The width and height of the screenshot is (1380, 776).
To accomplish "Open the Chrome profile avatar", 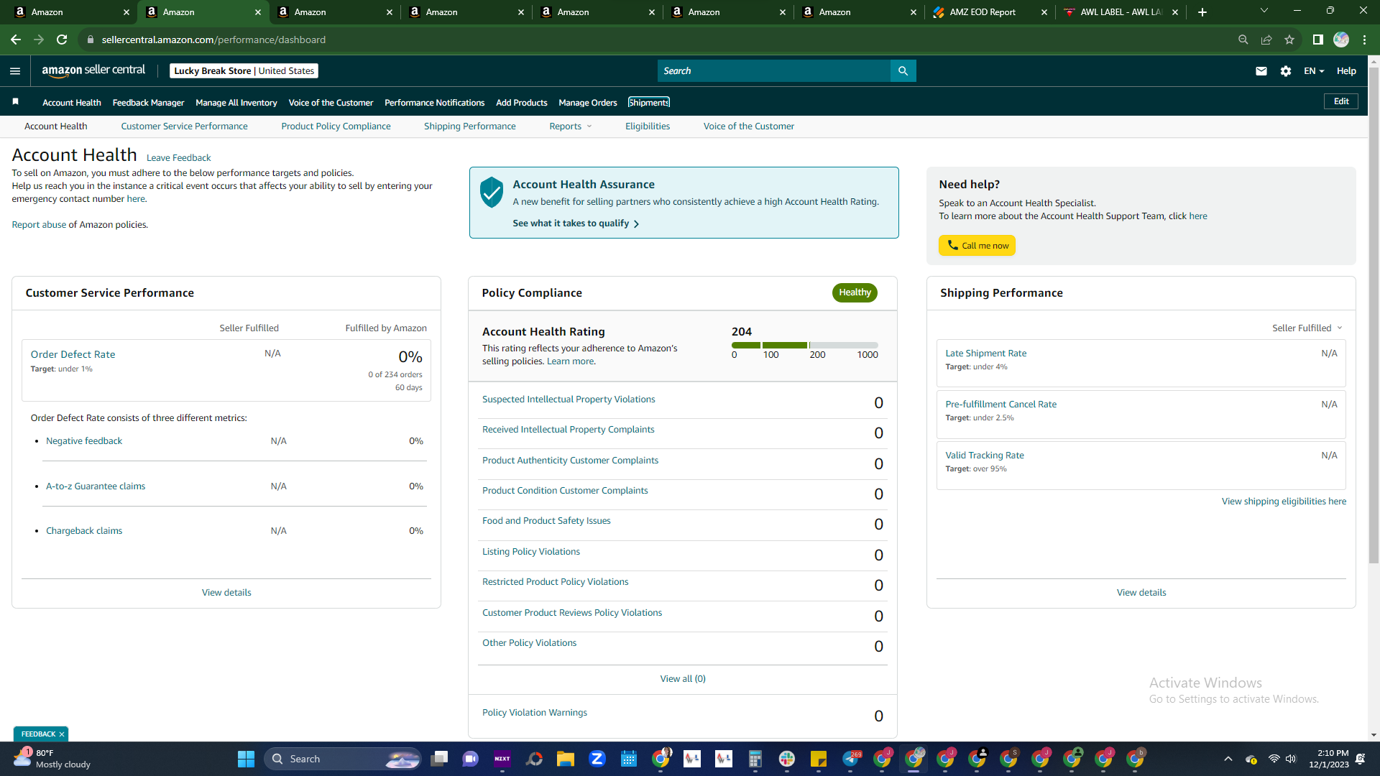I will (x=1341, y=40).
